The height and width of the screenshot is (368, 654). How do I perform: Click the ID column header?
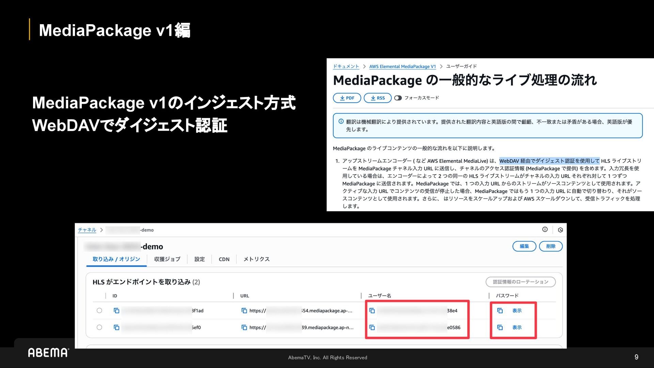[115, 296]
